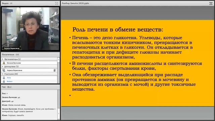This screenshot has width=215, height=121.
Task: Click the slide heading Роль печени в обмене веществ
Action: click(118, 30)
